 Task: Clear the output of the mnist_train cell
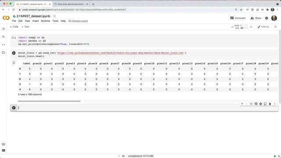coord(14,63)
